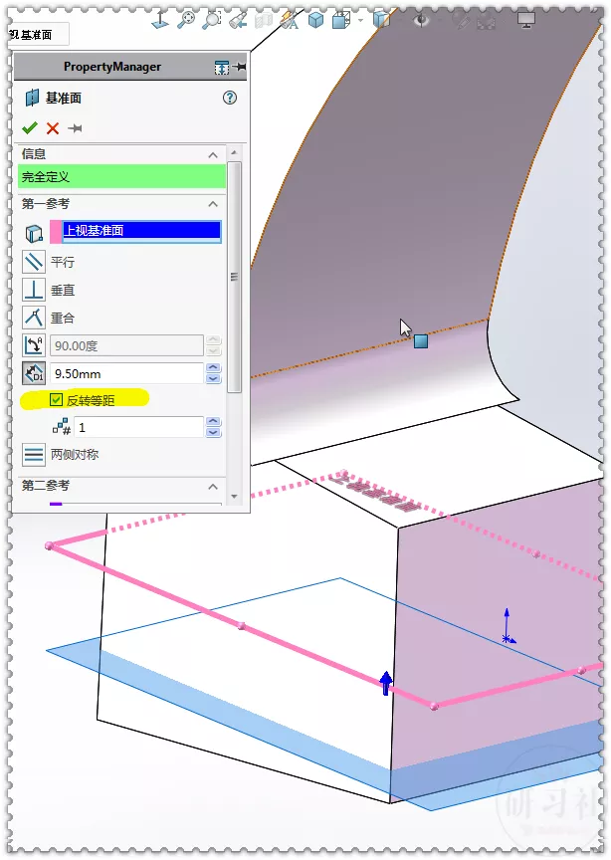This screenshot has height=860, width=611.
Task: Expand the Display Style dropdown arrow
Action: pyautogui.click(x=360, y=20)
